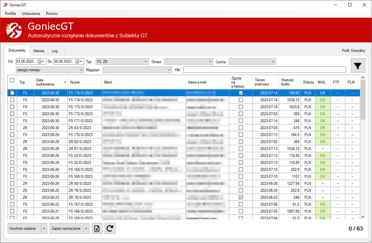The image size is (372, 243).
Task: Sort by the Typ column header
Action: 25,82
